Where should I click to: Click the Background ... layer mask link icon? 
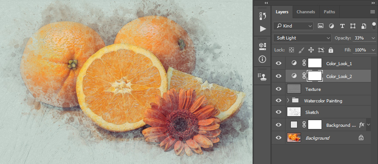304,125
